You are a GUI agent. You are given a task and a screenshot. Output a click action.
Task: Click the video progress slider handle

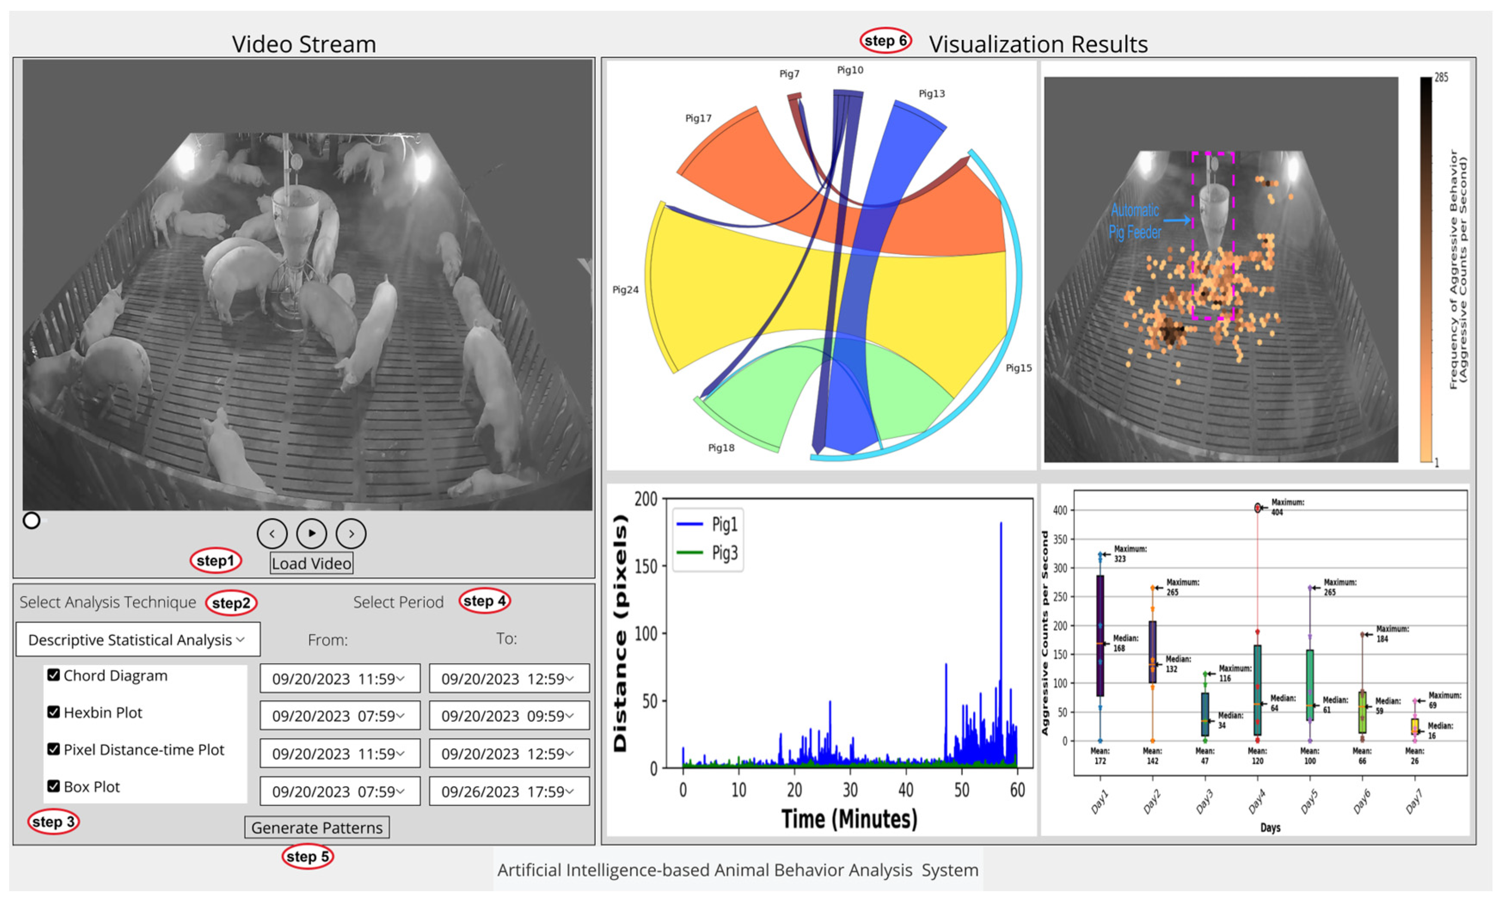tap(32, 520)
